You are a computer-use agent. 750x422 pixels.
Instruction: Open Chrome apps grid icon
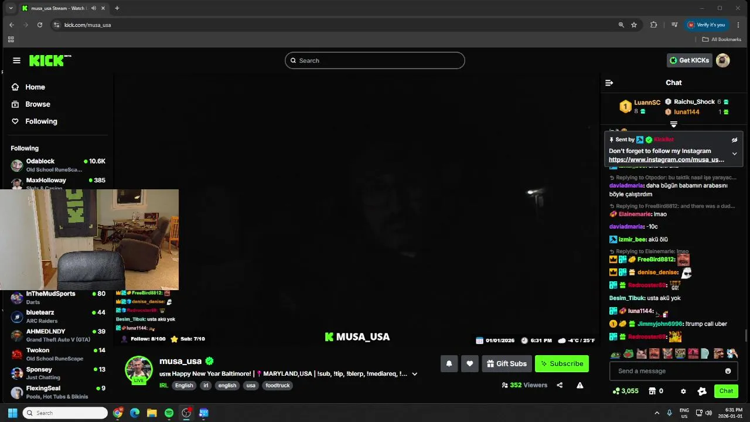point(11,39)
